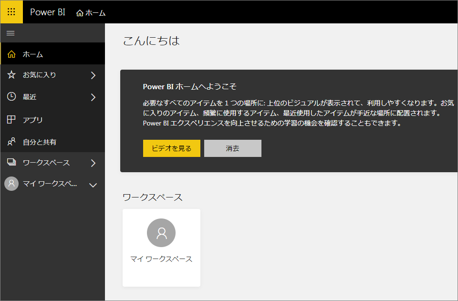Expand the ワークスペース flyout chevron

(93, 163)
